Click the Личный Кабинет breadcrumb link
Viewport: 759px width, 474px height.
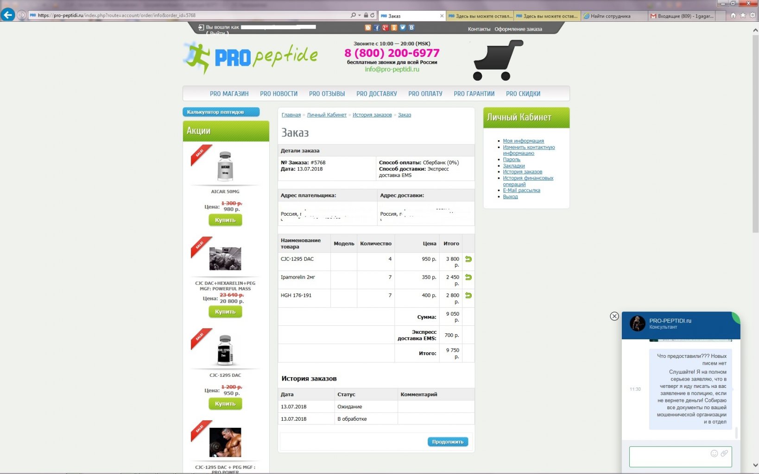327,115
